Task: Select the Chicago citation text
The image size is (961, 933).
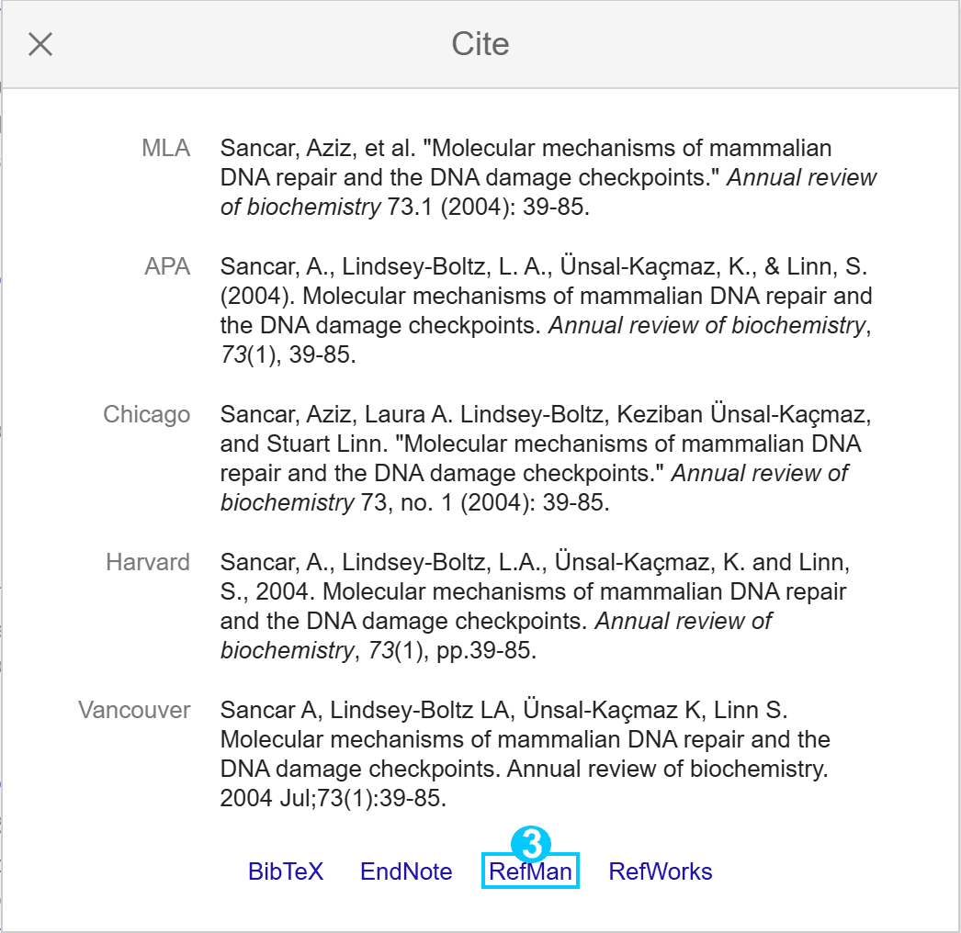Action: tap(546, 458)
